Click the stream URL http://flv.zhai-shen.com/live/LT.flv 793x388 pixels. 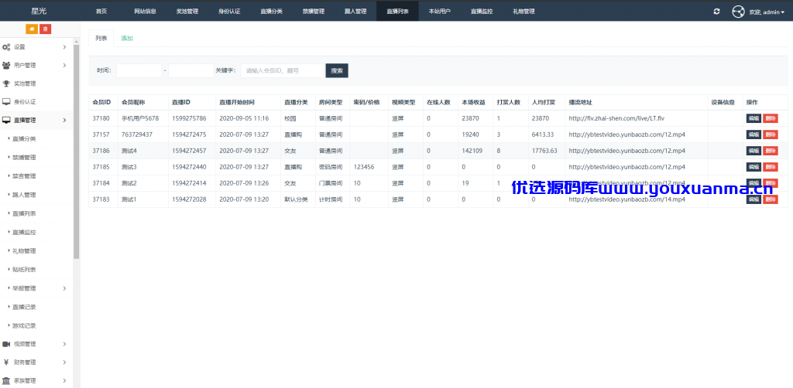(616, 118)
